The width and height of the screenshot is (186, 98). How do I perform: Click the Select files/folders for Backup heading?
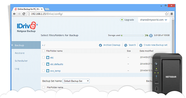click(x=60, y=35)
